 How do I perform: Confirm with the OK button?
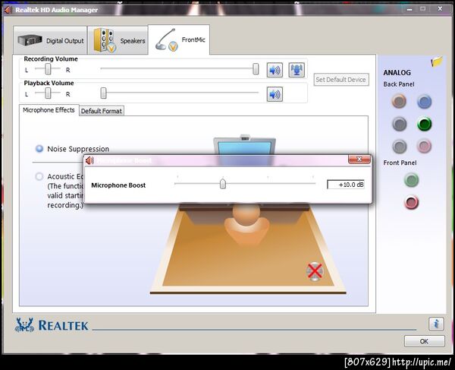pos(424,341)
